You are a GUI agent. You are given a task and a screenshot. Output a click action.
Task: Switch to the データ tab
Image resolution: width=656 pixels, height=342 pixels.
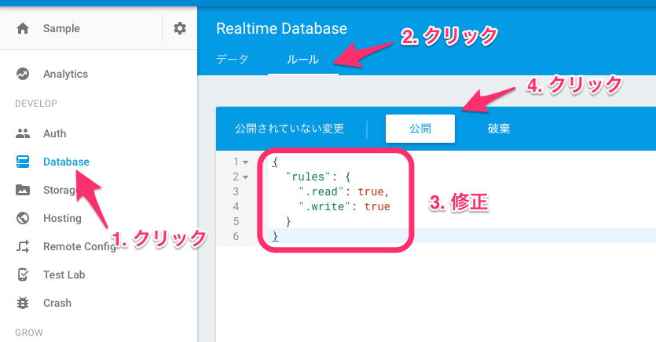click(233, 60)
